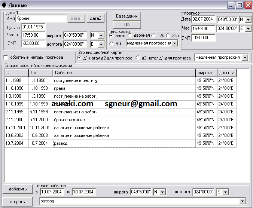Select the натал chart type radio

[x=111, y=36]
